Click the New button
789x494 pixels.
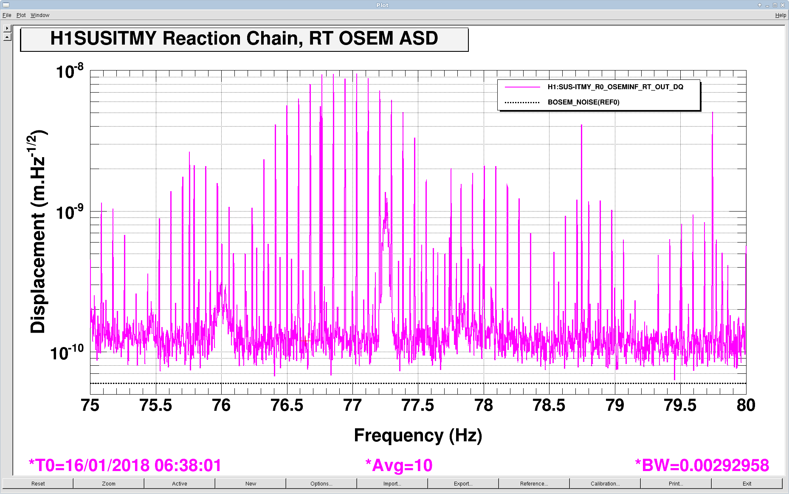coord(251,483)
